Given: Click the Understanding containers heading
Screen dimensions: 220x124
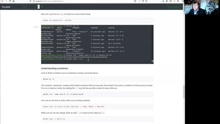Looking at the screenshot, I should [x=55, y=68].
